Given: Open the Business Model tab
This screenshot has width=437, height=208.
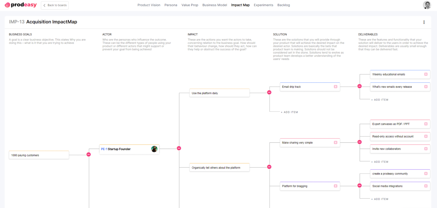Looking at the screenshot, I should (x=214, y=5).
